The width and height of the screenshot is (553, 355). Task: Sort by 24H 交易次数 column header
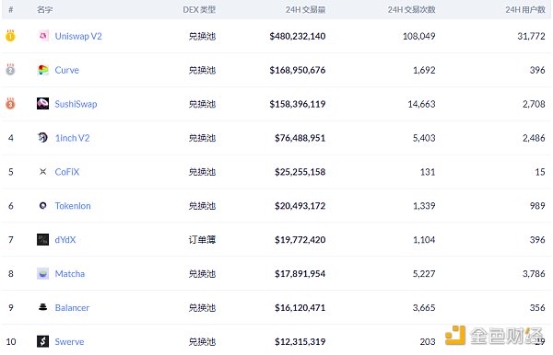point(412,10)
